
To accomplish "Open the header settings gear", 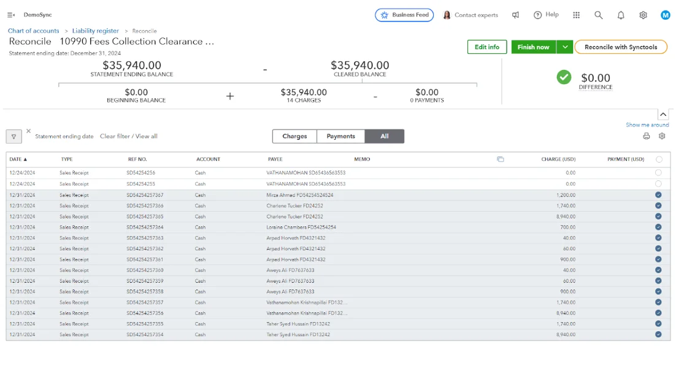I will click(643, 15).
